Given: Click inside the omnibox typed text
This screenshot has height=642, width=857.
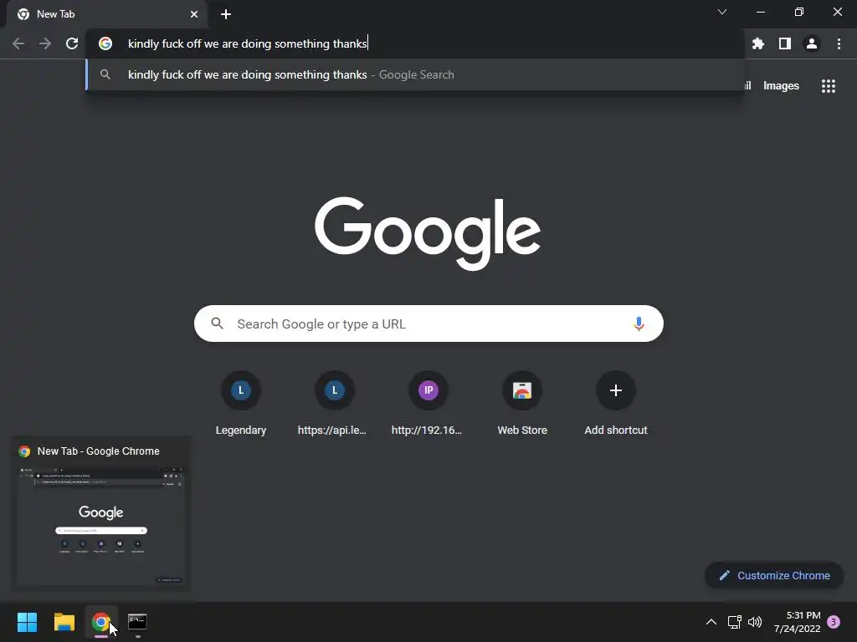Looking at the screenshot, I should (x=247, y=43).
